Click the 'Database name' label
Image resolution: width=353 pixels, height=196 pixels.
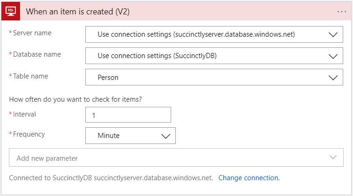(37, 54)
